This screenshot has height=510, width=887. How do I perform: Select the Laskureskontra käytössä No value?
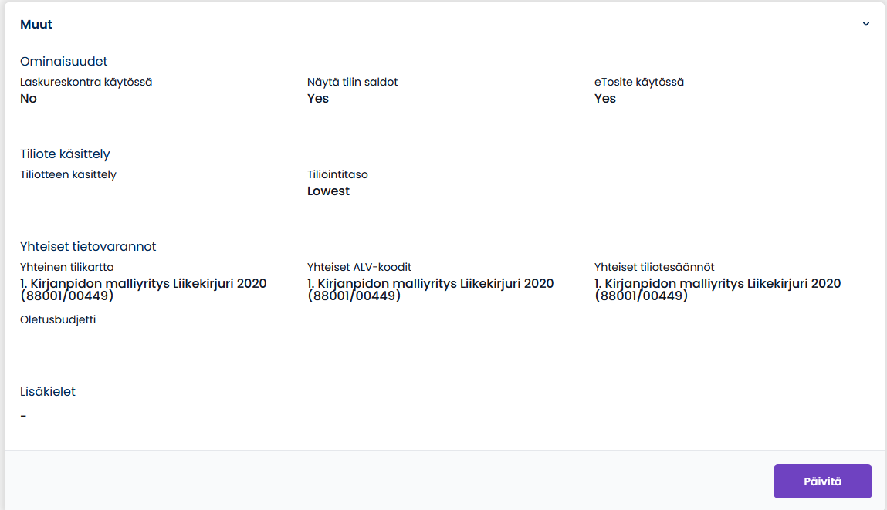pos(29,99)
